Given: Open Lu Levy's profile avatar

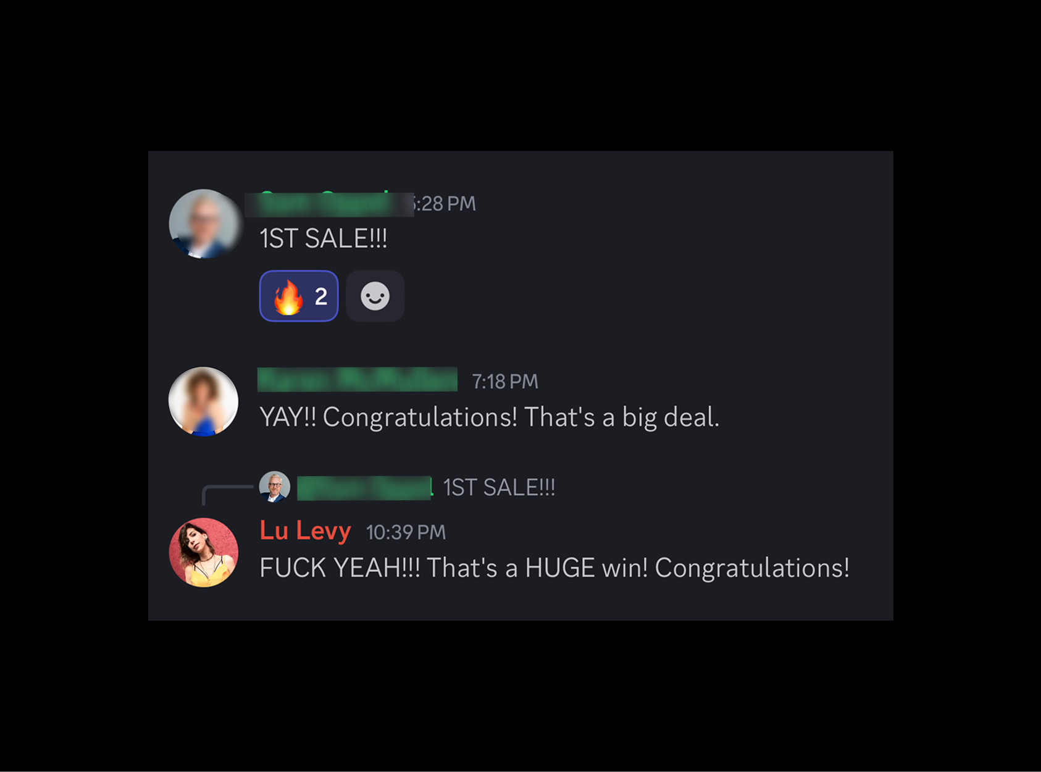Looking at the screenshot, I should tap(204, 552).
